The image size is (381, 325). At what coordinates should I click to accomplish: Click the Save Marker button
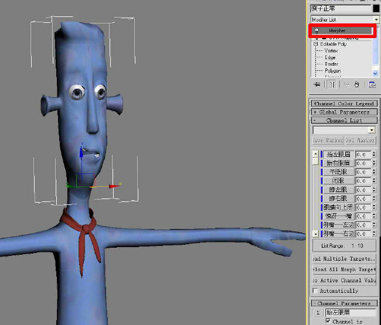pos(328,141)
